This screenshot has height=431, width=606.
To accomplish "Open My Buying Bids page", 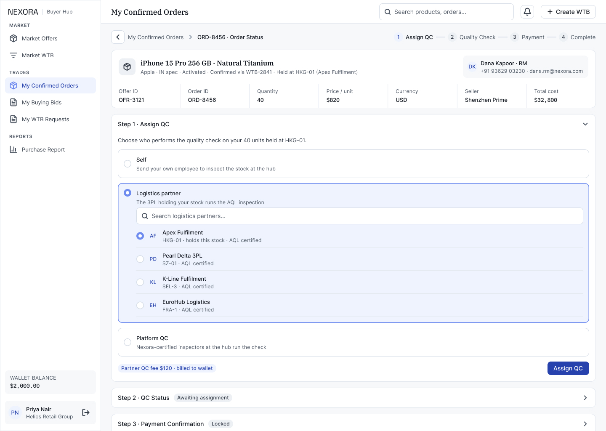I will click(50, 102).
